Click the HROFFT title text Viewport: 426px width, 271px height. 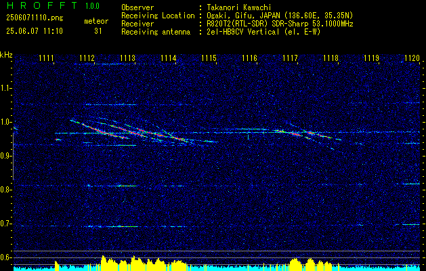point(42,5)
